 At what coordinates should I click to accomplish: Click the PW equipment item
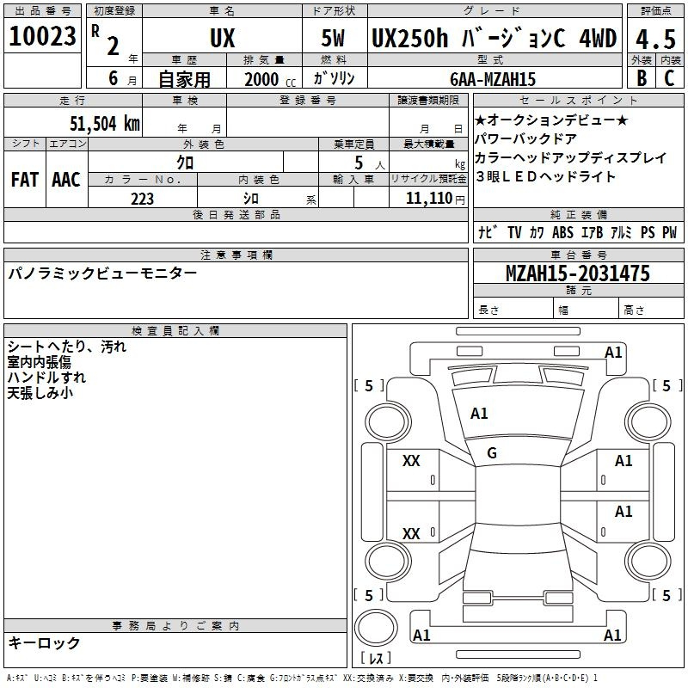point(670,232)
